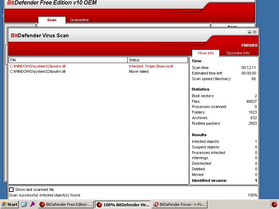Click the File column header
Image resolution: width=279 pixels, height=209 pixels.
point(68,60)
